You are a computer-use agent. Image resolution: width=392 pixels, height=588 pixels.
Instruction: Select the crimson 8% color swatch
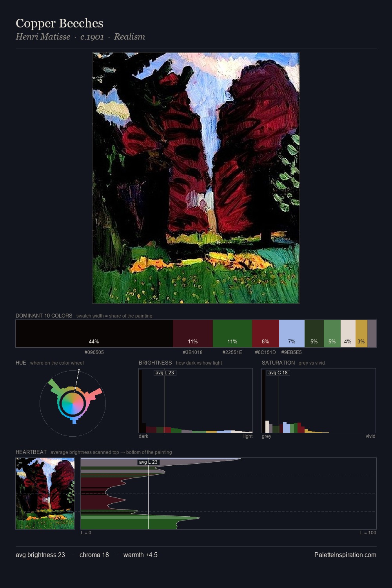pos(265,334)
